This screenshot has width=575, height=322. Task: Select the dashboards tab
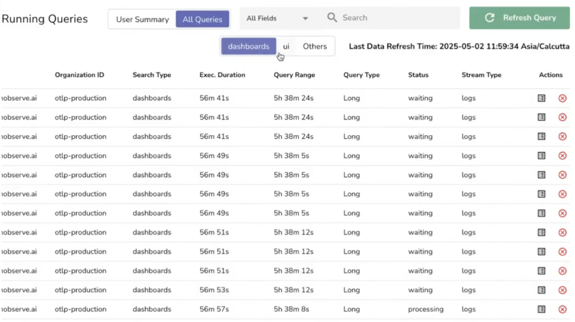(248, 46)
